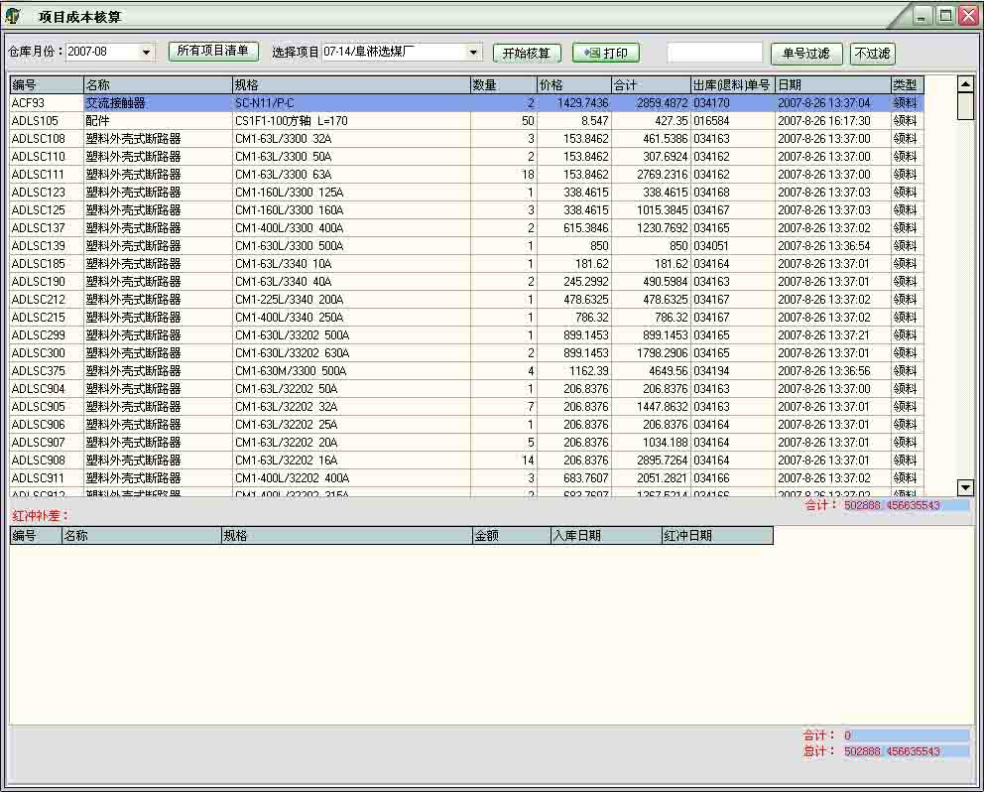Maximize the 项目成本核算 window

coord(944,16)
